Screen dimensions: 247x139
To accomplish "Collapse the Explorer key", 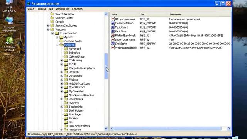I will [57, 45].
